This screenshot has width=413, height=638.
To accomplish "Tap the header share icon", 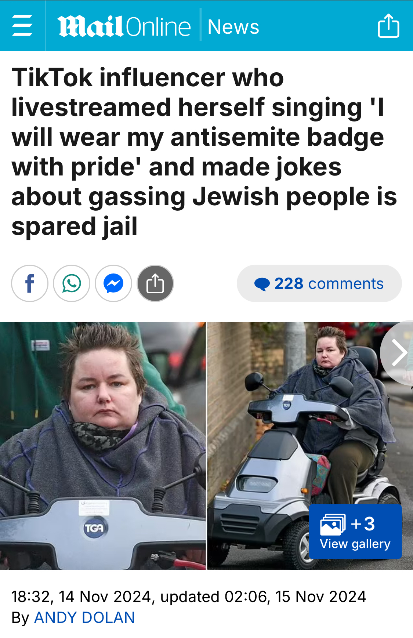I will pyautogui.click(x=389, y=25).
